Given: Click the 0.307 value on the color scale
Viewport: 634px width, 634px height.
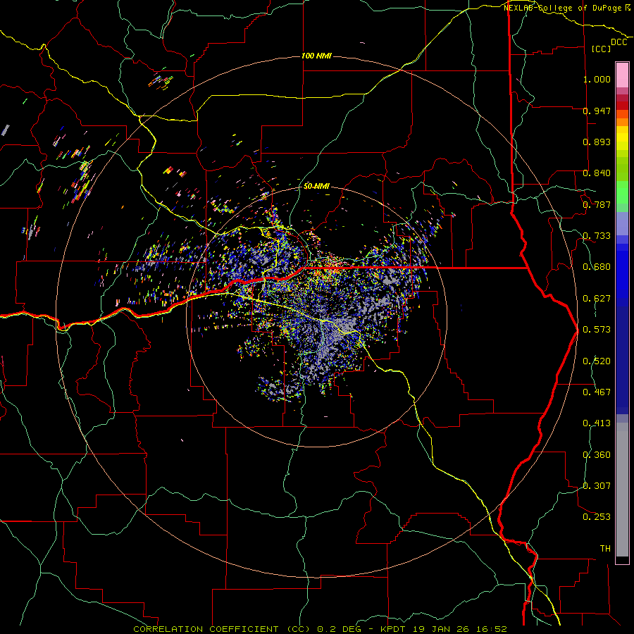Looking at the screenshot, I should point(597,486).
